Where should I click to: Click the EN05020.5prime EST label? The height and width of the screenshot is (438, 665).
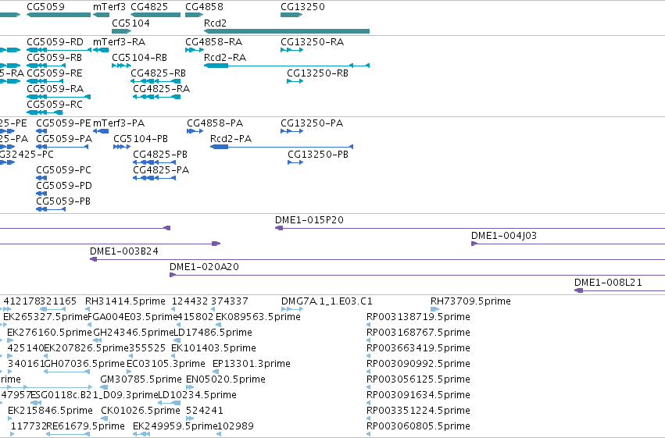[x=226, y=380]
